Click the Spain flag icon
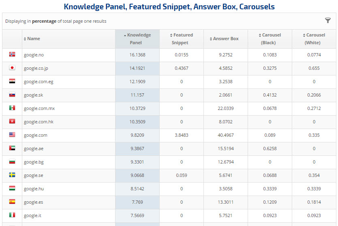The image size is (338, 226). [x=12, y=202]
